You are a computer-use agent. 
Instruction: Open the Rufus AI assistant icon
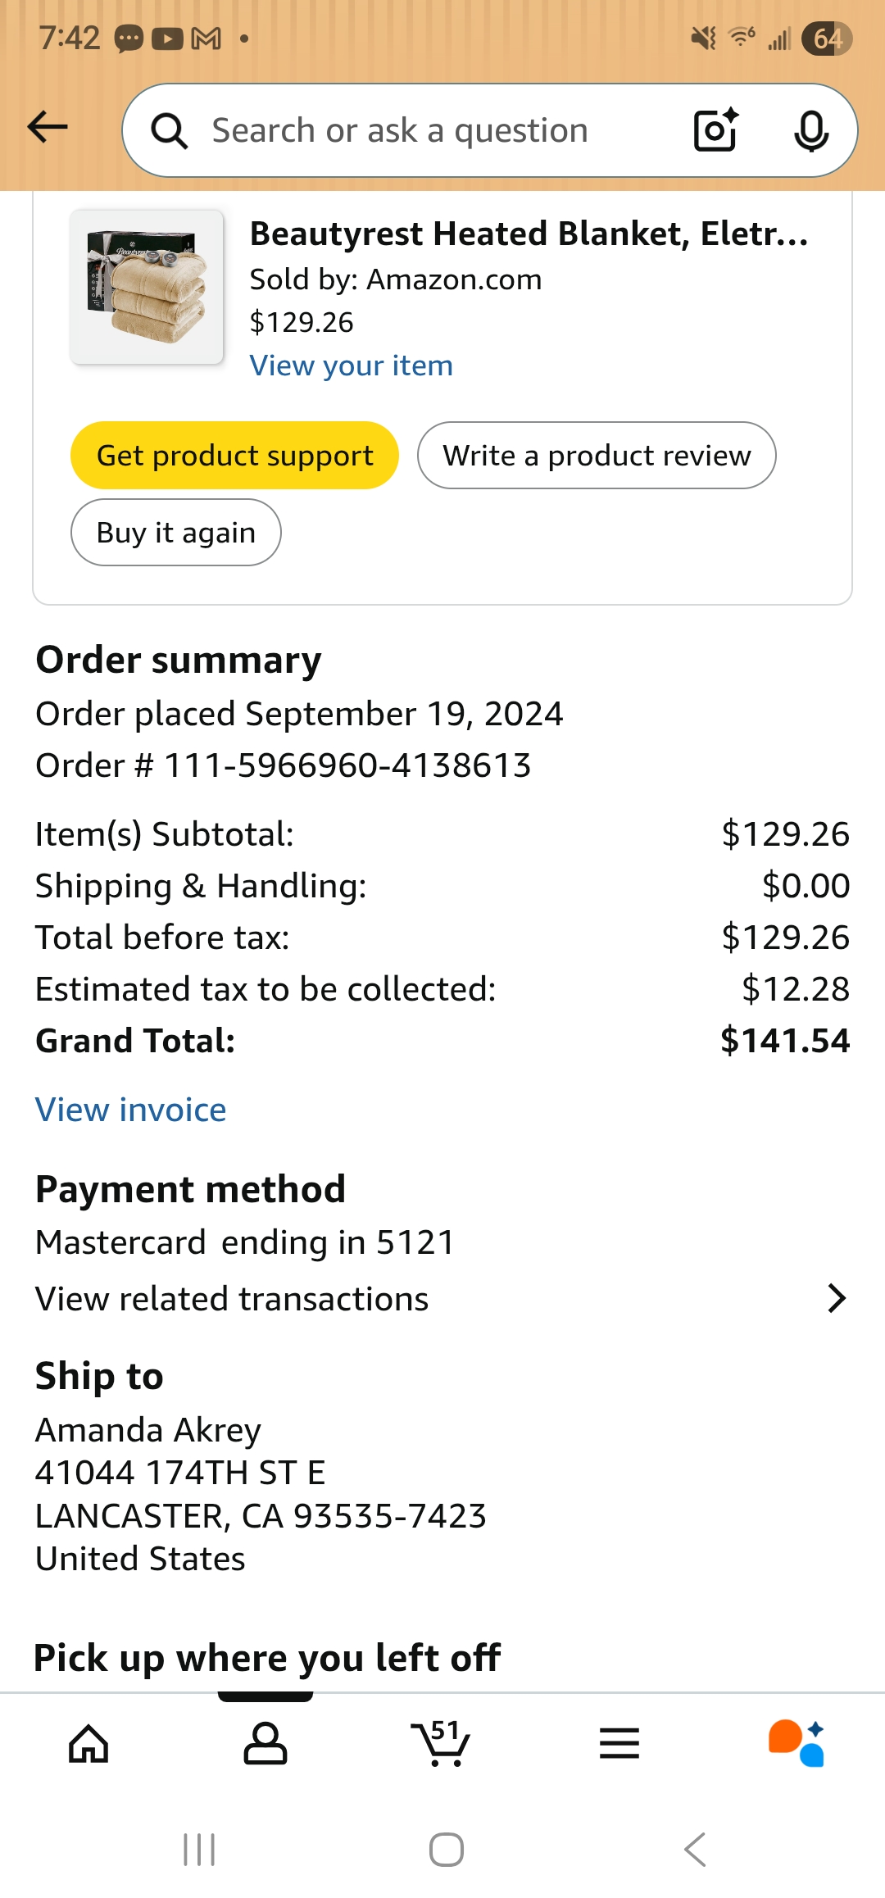(796, 1743)
